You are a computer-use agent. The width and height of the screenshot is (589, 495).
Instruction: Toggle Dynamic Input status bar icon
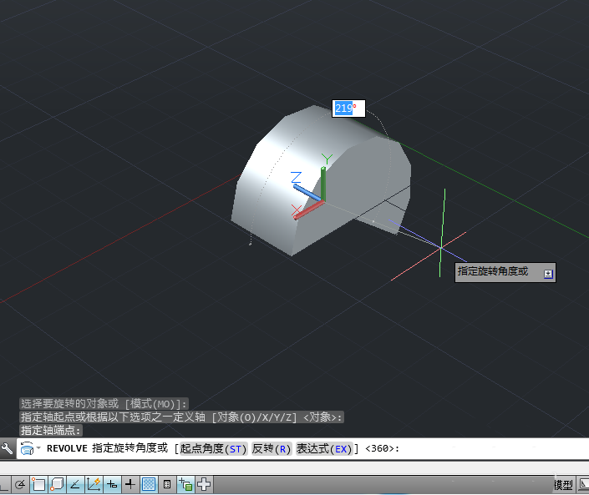[112, 484]
